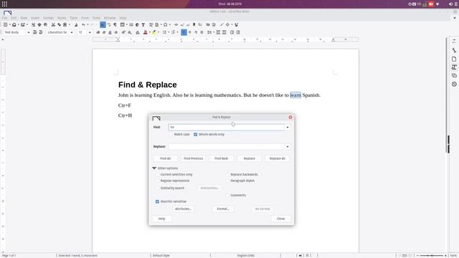Apply the red font color swatch
This screenshot has height=258, width=459.
[146, 32]
